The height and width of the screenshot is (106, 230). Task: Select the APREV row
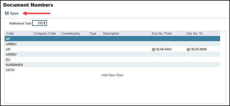point(112,44)
